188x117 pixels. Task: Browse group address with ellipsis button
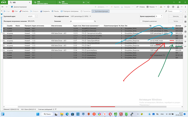[37, 16]
